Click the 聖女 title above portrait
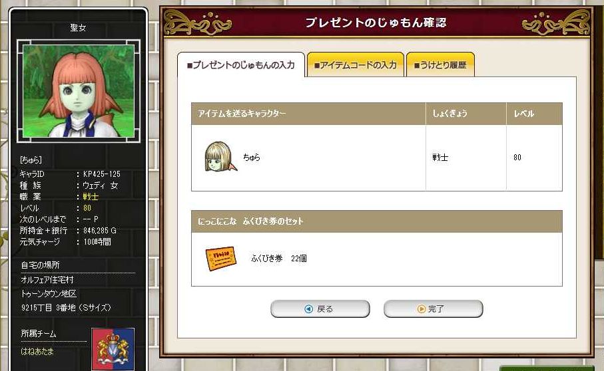Image resolution: width=604 pixels, height=371 pixels. (78, 28)
